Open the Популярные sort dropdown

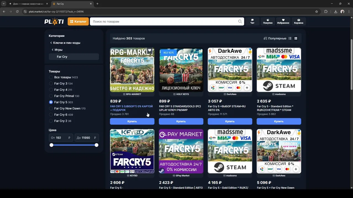coord(275,38)
